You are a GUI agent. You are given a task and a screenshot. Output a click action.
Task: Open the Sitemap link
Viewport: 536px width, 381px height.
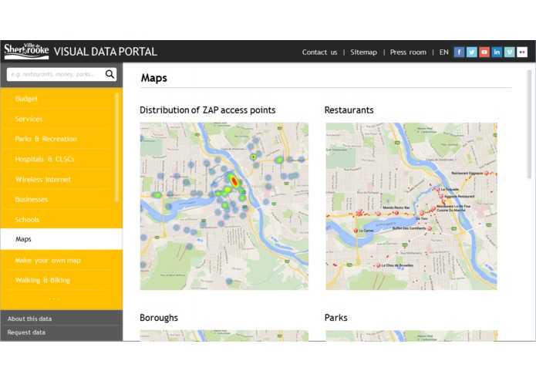click(363, 52)
